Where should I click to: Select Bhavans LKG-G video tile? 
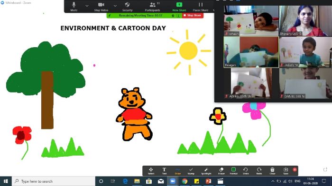pyautogui.click(x=305, y=21)
